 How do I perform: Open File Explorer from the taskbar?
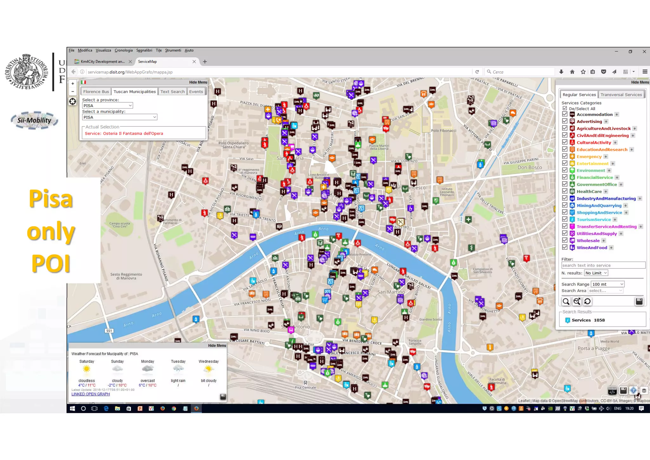pos(117,409)
